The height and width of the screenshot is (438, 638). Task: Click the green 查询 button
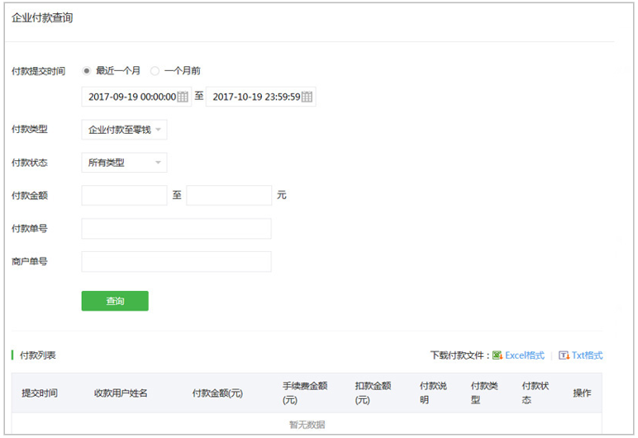coord(115,301)
